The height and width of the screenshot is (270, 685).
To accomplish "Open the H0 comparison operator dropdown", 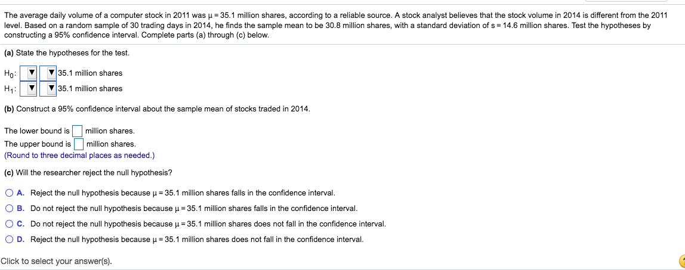I will coord(48,73).
